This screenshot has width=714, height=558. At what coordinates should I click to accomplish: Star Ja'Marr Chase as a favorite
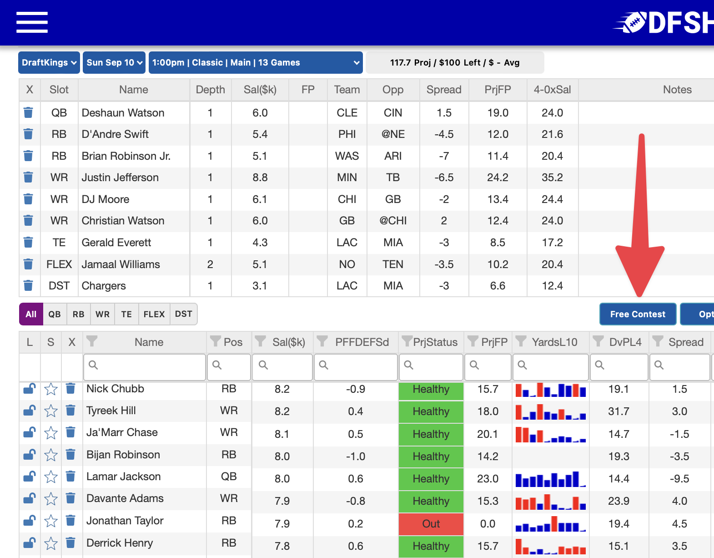click(x=51, y=432)
